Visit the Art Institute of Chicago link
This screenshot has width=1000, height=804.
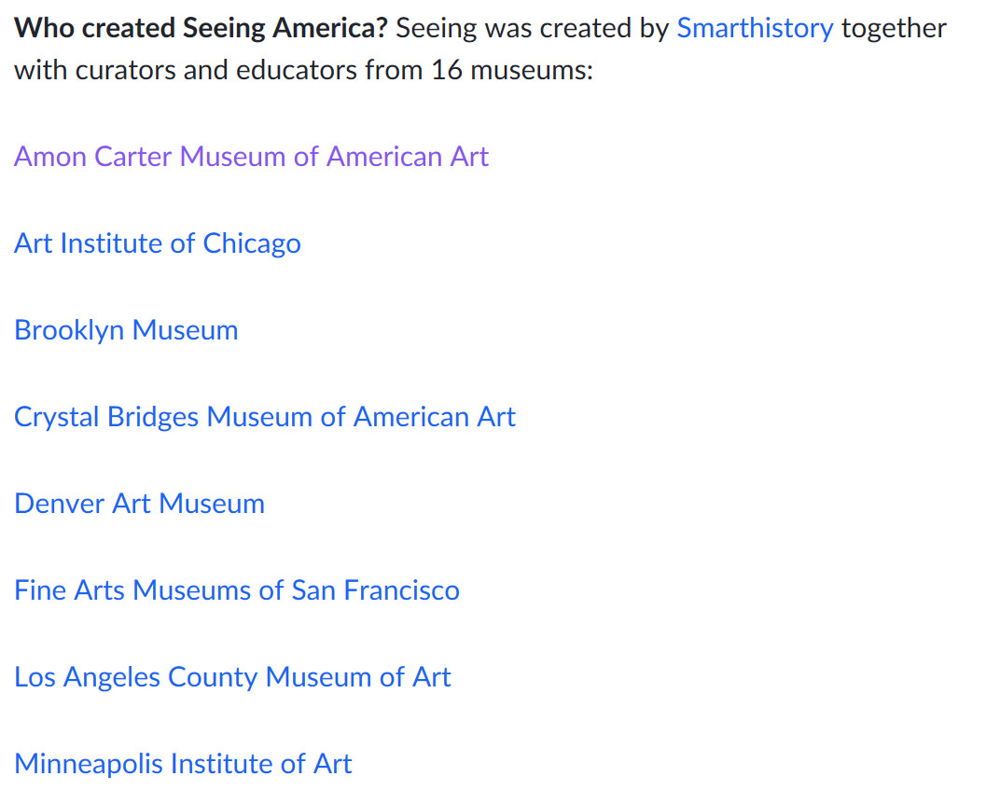click(158, 243)
